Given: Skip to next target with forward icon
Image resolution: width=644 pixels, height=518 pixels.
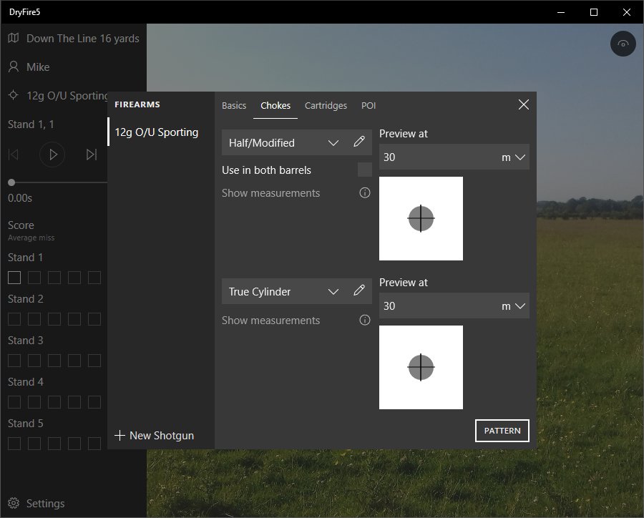Looking at the screenshot, I should pos(91,155).
